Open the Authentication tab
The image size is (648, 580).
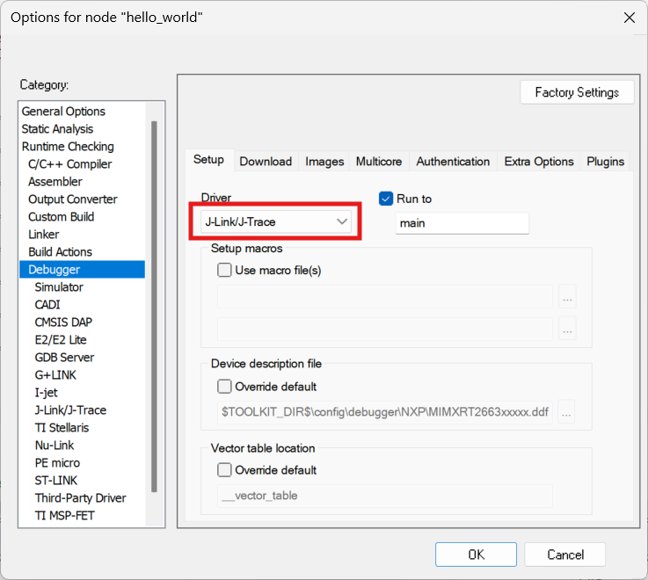point(453,162)
